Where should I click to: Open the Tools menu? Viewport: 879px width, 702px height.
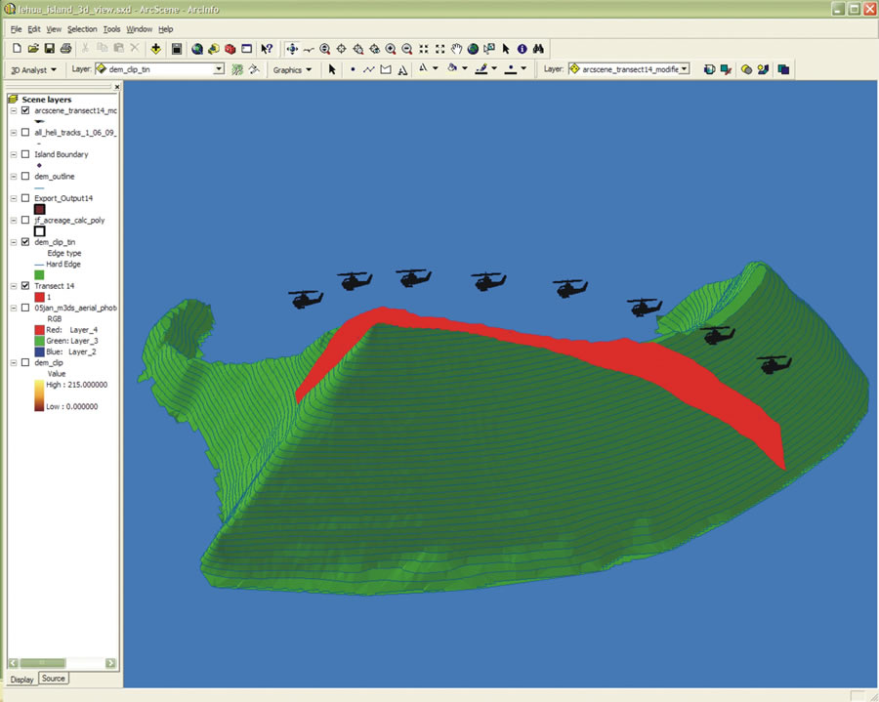pyautogui.click(x=111, y=29)
